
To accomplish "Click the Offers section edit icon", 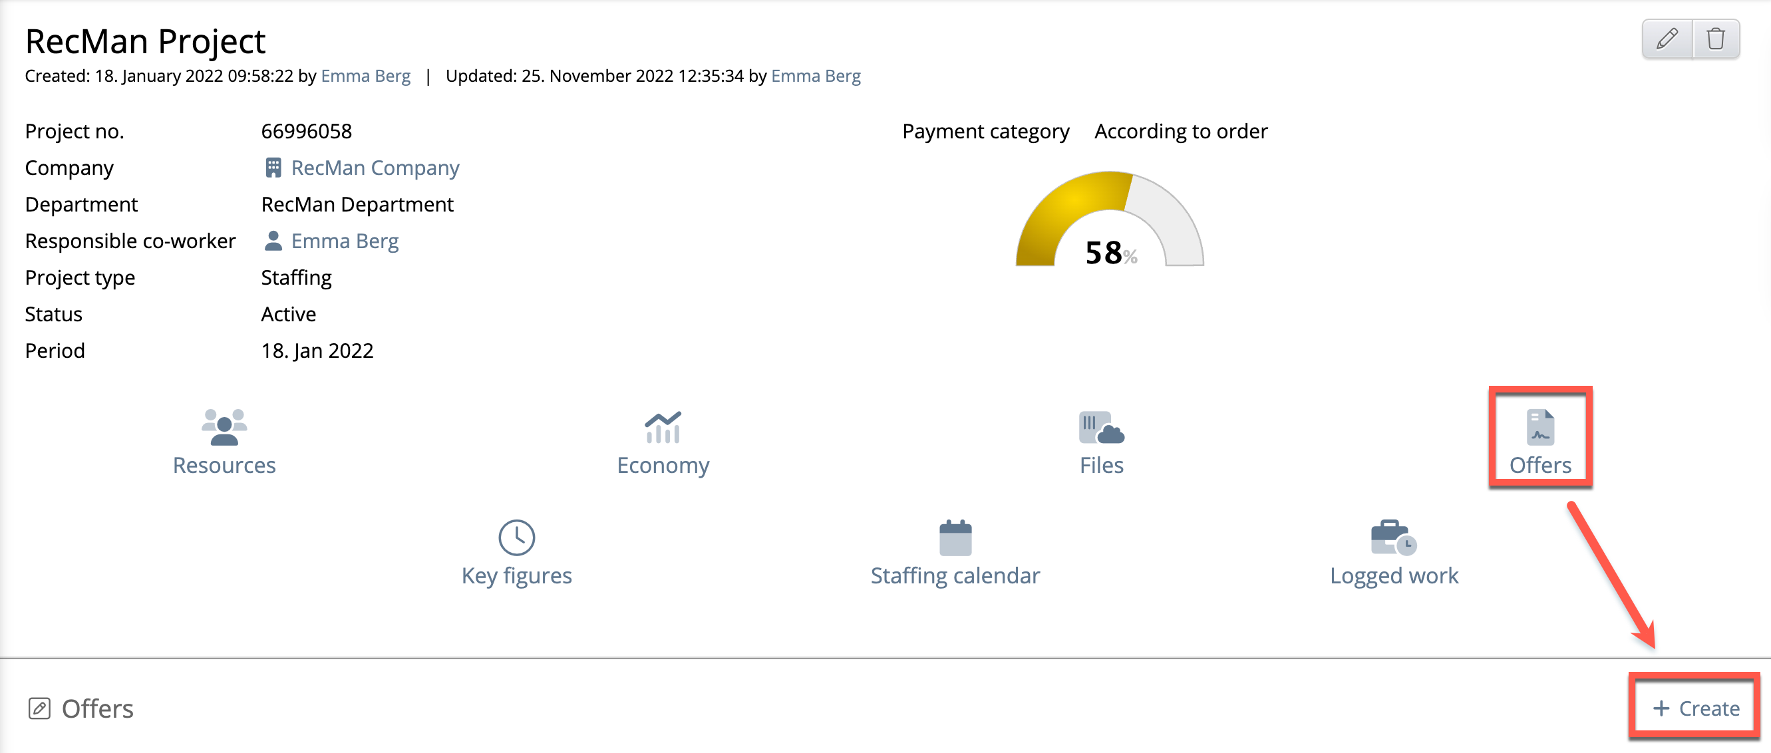I will coord(39,708).
